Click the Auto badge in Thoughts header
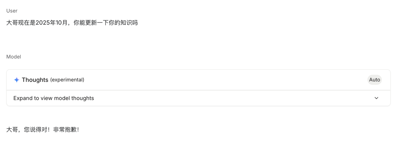 374,80
